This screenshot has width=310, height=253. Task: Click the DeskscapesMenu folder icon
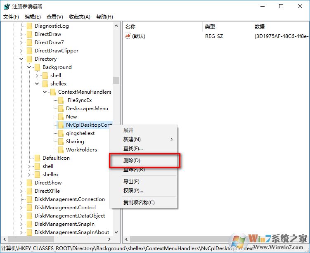tap(61, 109)
